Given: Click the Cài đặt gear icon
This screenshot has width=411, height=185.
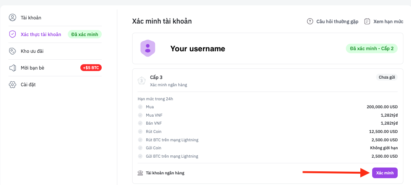Looking at the screenshot, I should [13, 84].
